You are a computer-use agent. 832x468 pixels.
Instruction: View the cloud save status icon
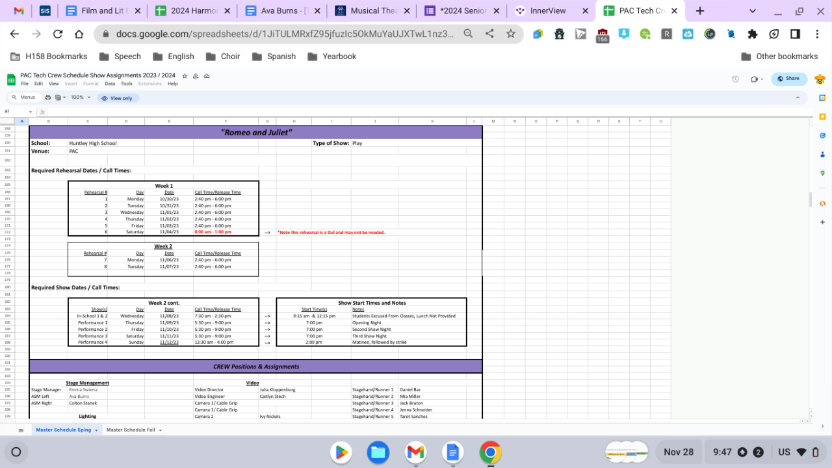click(x=207, y=76)
